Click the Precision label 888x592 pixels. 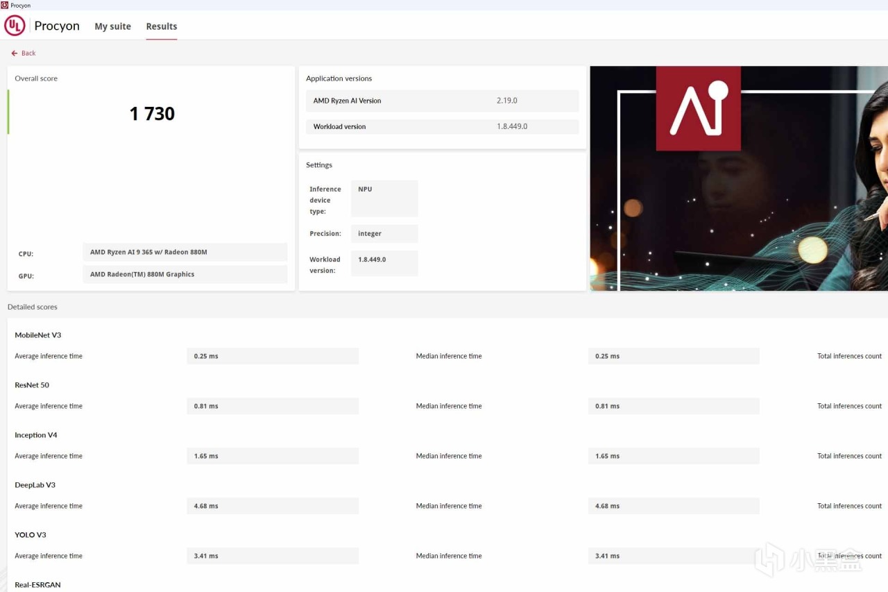pos(325,234)
